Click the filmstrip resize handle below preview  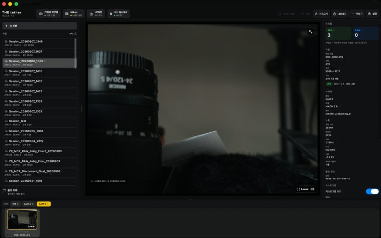click(x=190, y=200)
